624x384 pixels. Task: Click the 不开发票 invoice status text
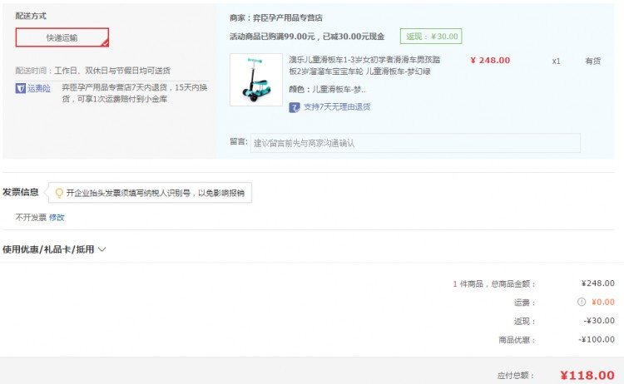(x=31, y=218)
